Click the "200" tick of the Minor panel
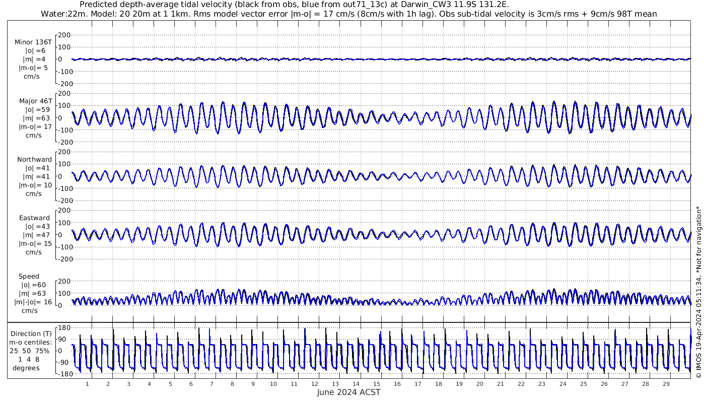 coord(64,35)
